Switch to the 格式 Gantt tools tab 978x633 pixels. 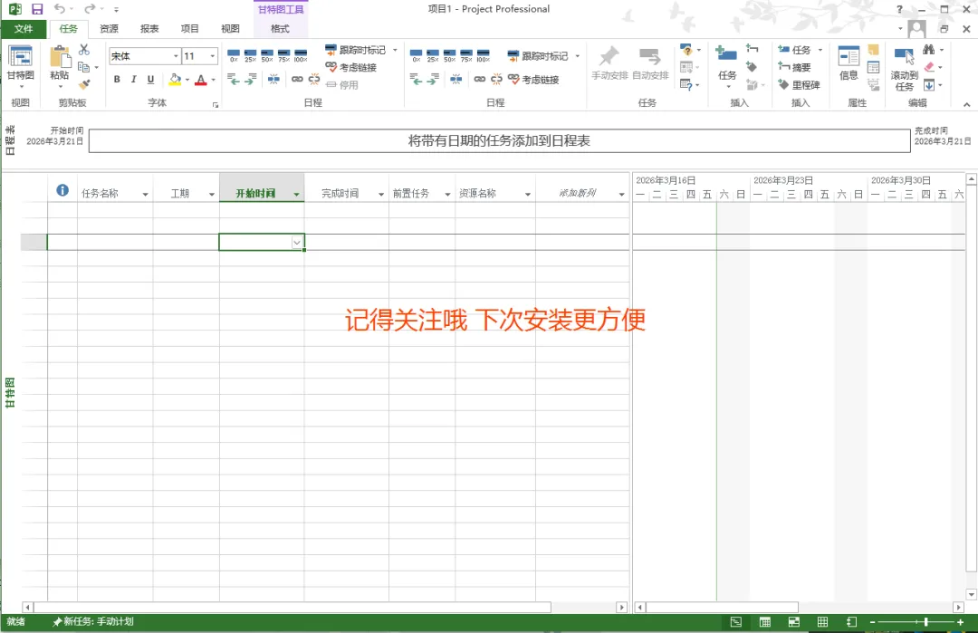click(280, 29)
